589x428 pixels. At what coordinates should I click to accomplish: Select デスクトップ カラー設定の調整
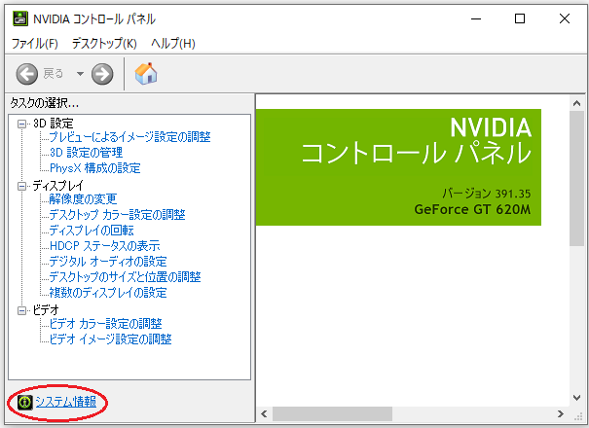[x=117, y=215]
